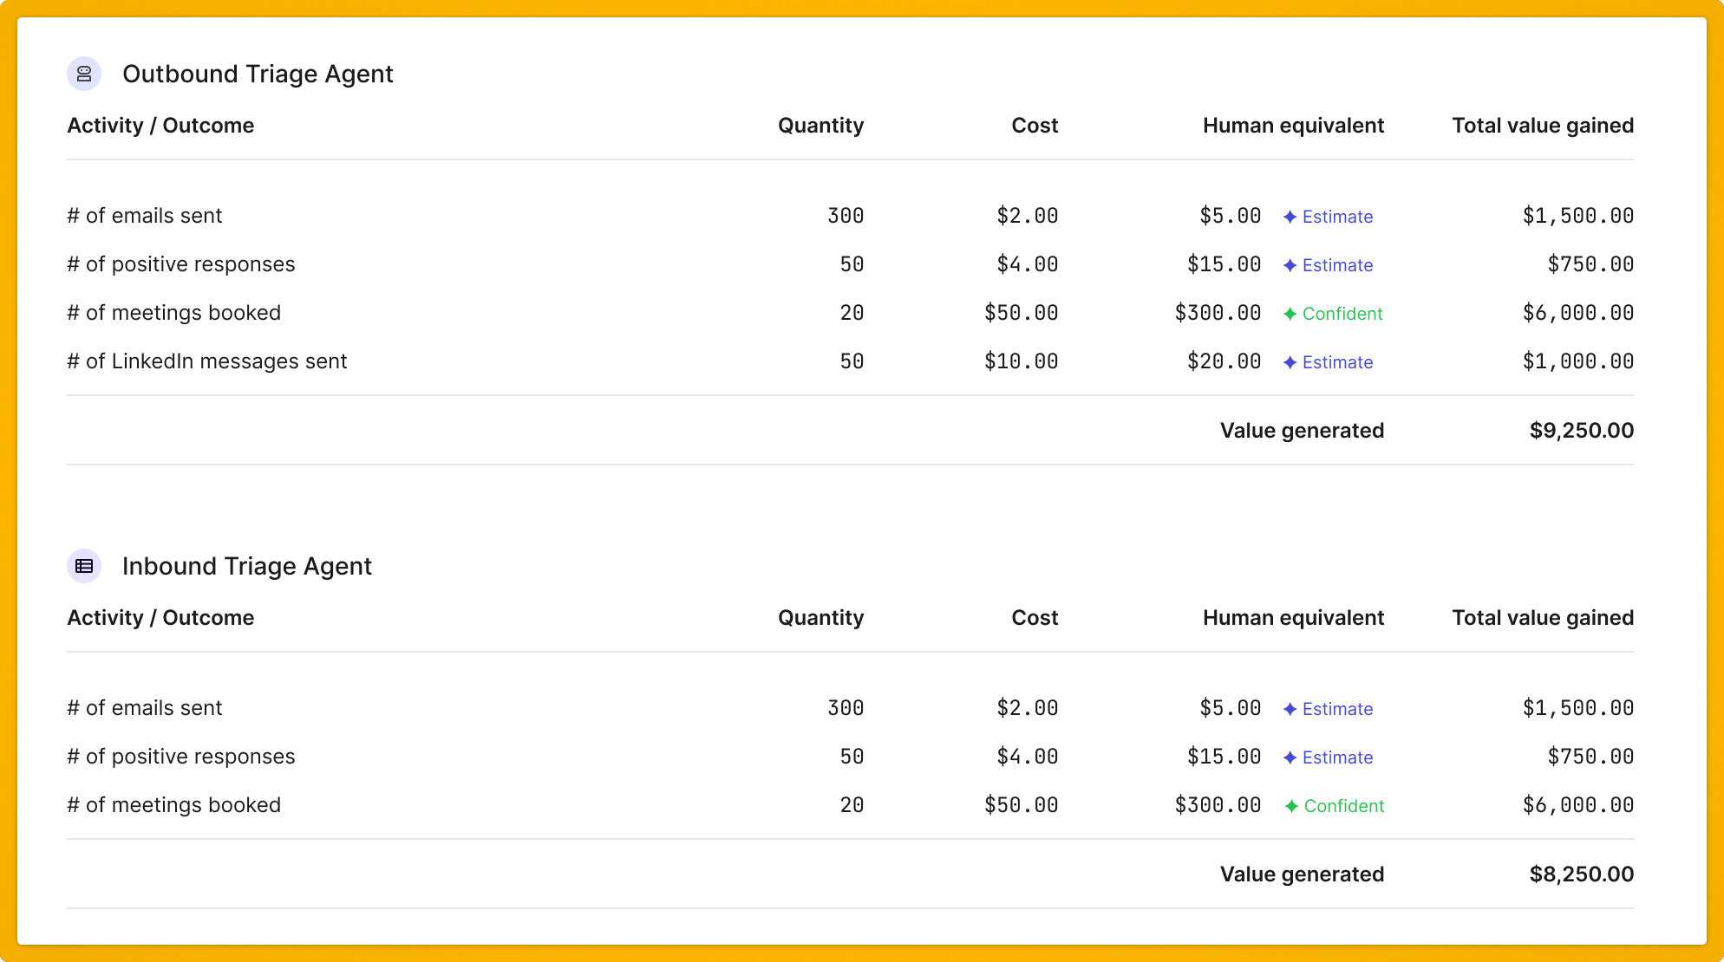This screenshot has height=962, width=1724.
Task: Click the $9,250.00 value generated total
Action: pyautogui.click(x=1582, y=430)
